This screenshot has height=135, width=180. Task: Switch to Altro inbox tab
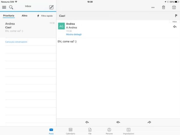point(25,16)
